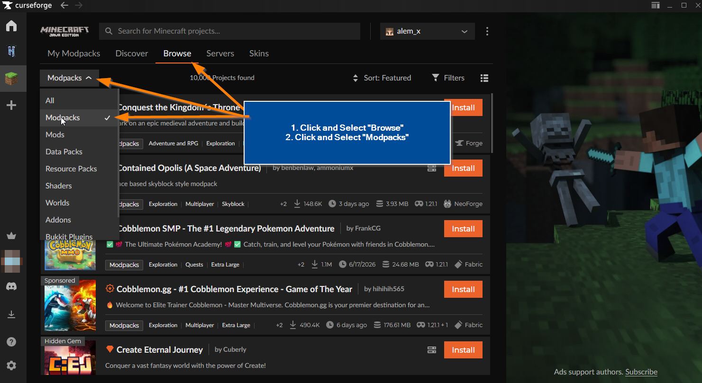Switch the list view layout icon
This screenshot has width=702, height=383.
click(x=484, y=78)
